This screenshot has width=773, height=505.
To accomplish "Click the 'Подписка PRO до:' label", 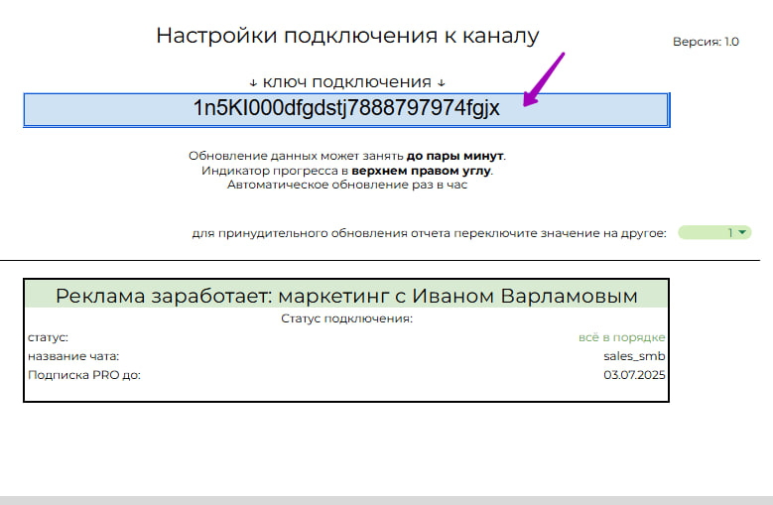I will coord(84,375).
